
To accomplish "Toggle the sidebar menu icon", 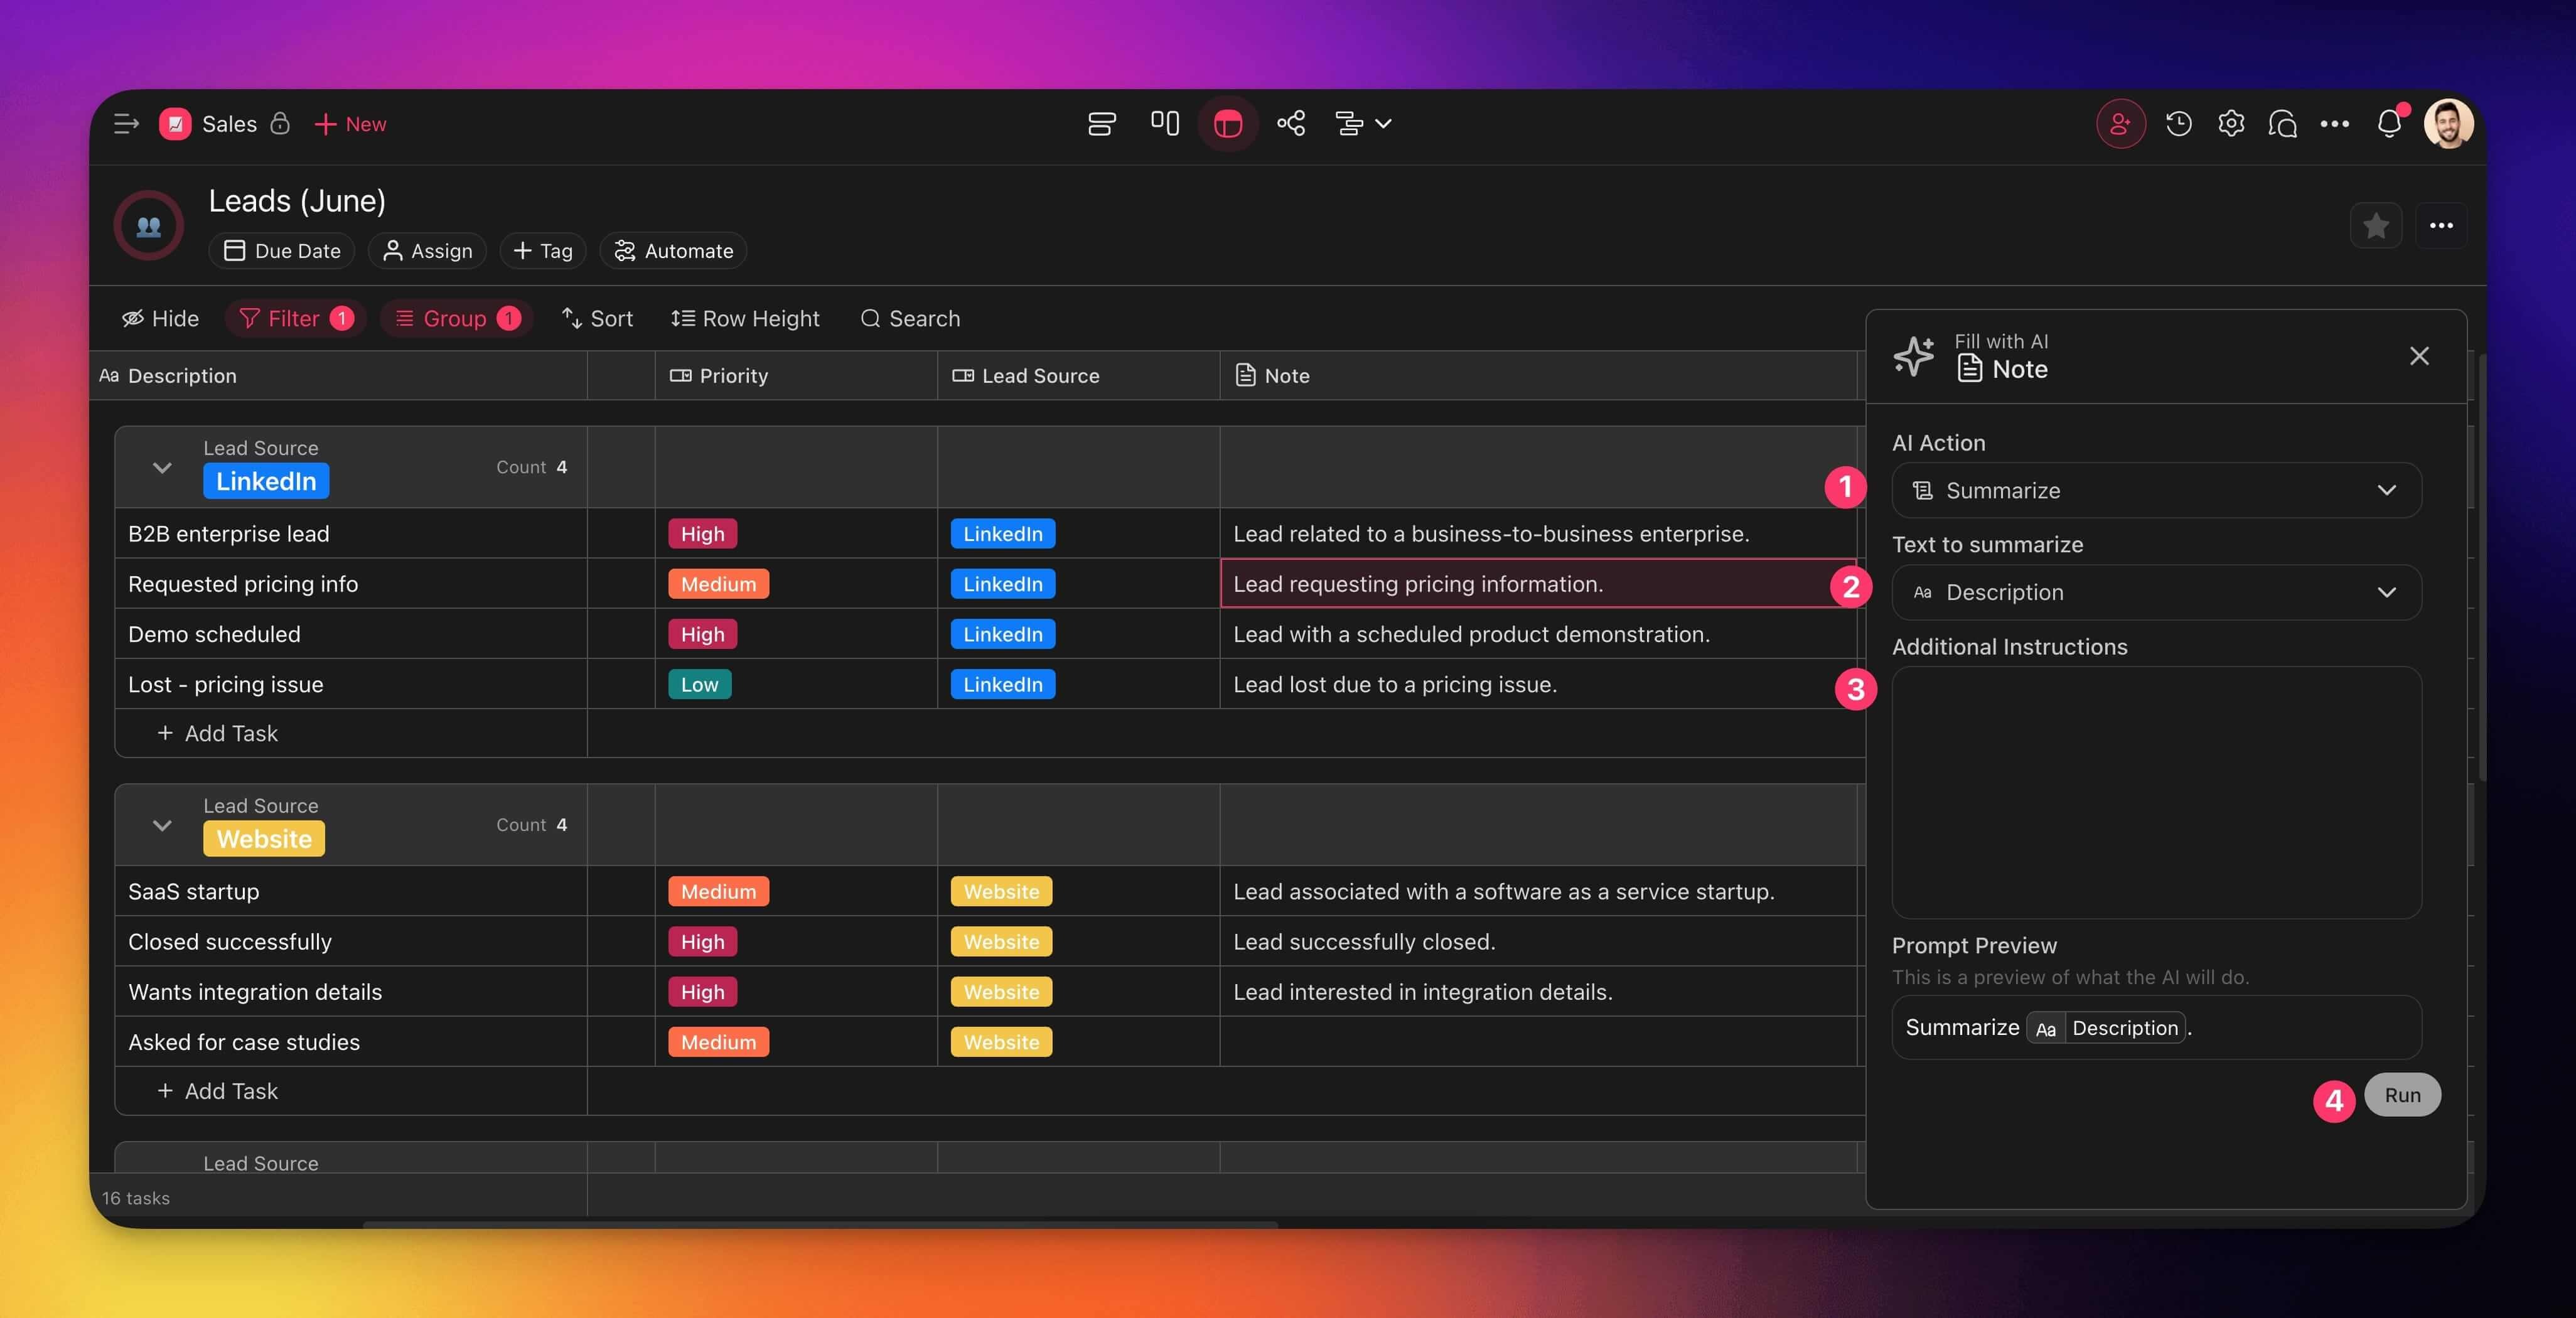I will [x=126, y=124].
